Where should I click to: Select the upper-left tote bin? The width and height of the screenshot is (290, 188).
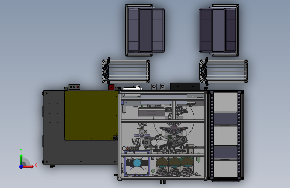point(145,30)
